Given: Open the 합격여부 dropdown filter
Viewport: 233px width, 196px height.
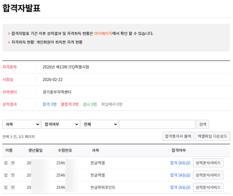Looking at the screenshot, I should tap(60, 124).
